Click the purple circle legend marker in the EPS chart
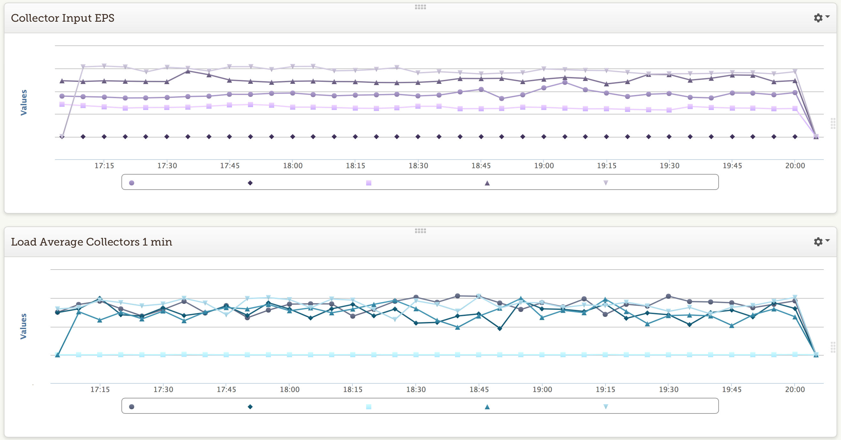This screenshot has height=440, width=841. [132, 183]
